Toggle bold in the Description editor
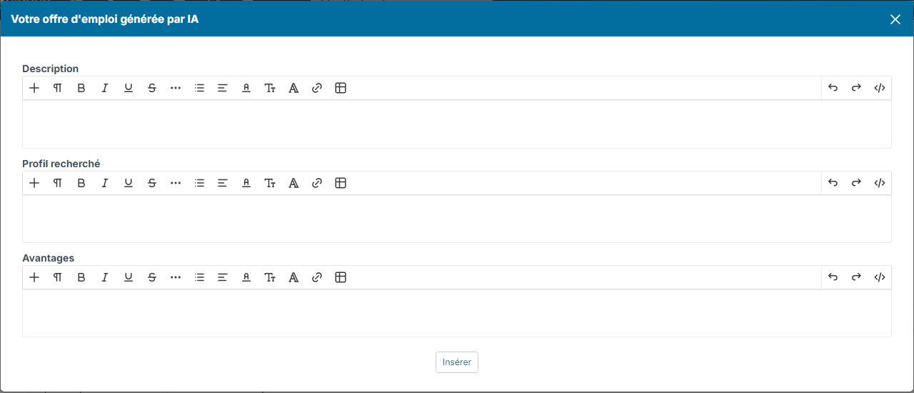 click(81, 88)
